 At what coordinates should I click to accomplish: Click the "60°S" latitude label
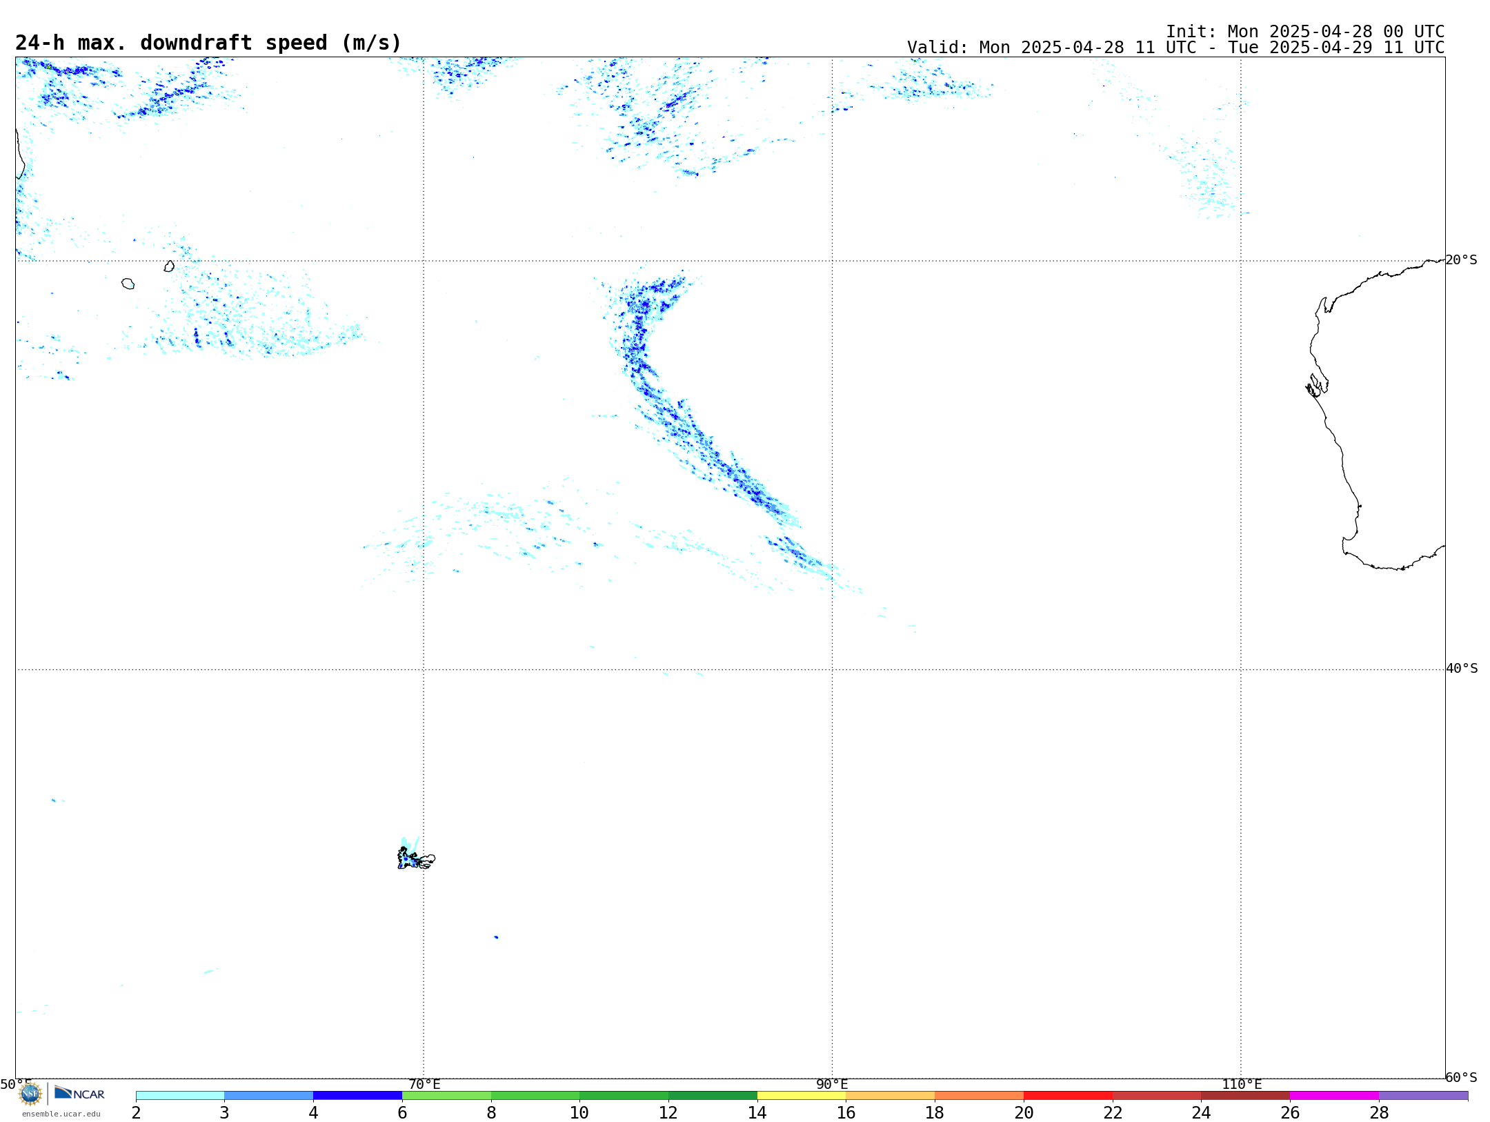click(x=1461, y=1077)
